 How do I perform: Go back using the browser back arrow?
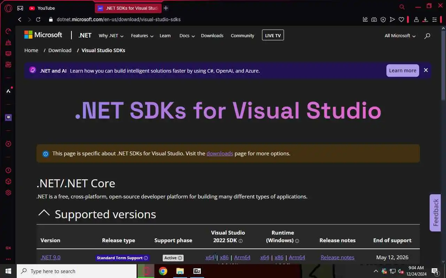coord(20,19)
